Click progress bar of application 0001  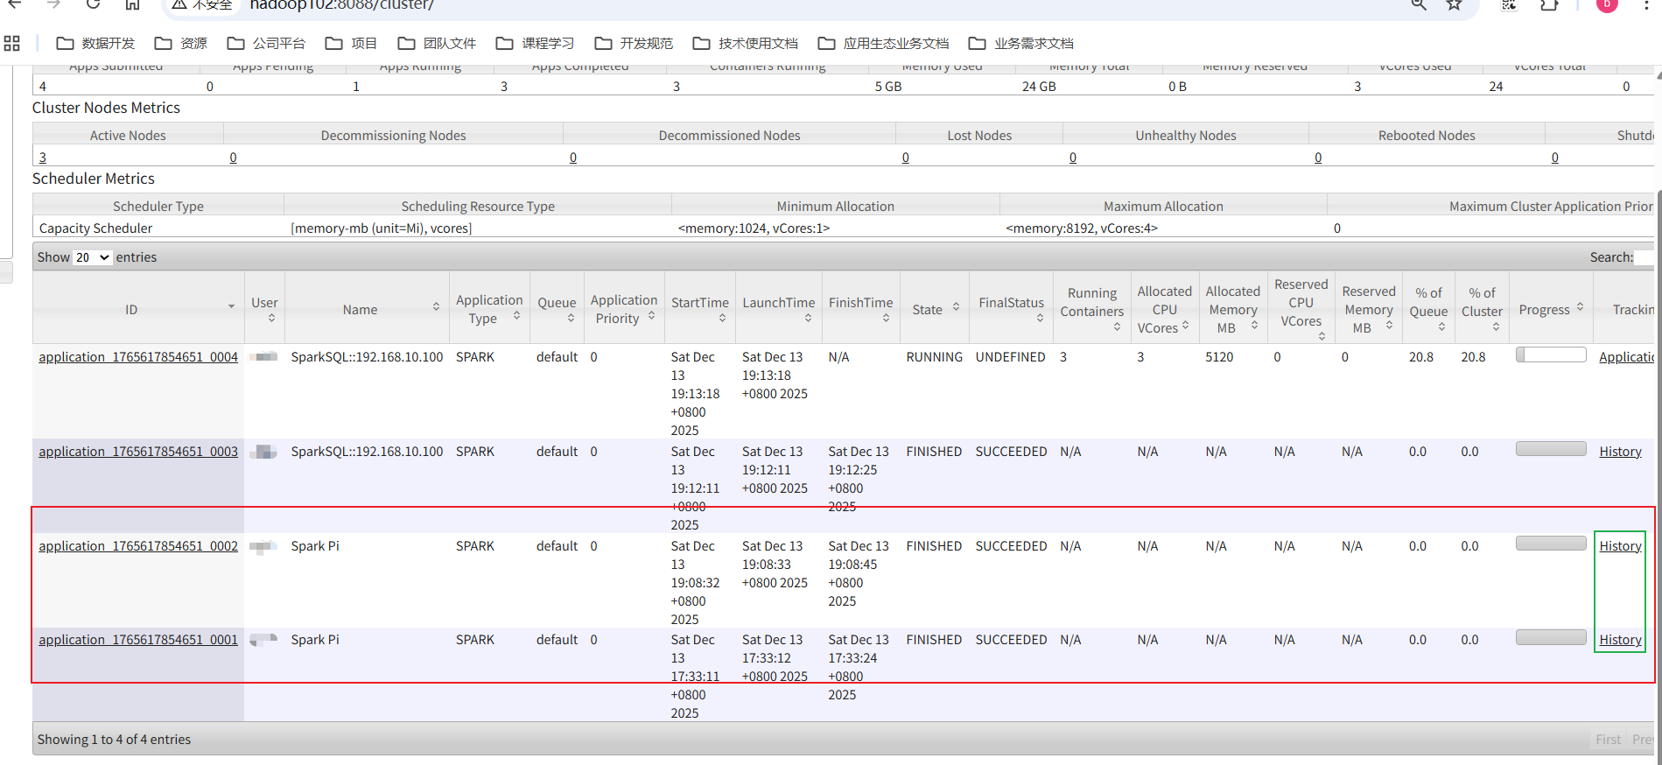click(x=1551, y=637)
